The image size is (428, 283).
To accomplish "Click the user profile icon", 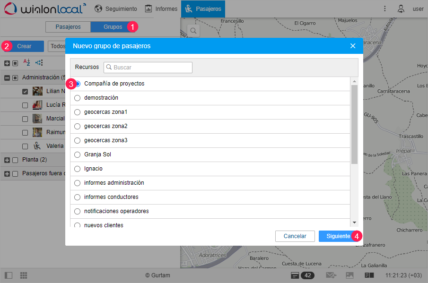I will click(x=401, y=9).
